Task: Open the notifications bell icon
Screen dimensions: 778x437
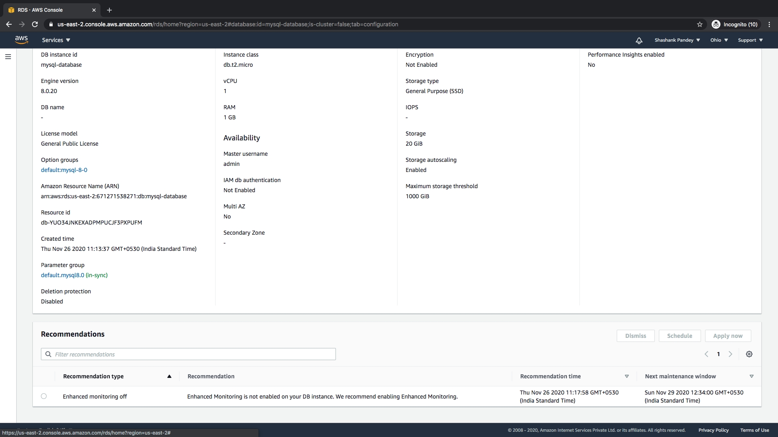Action: click(639, 40)
